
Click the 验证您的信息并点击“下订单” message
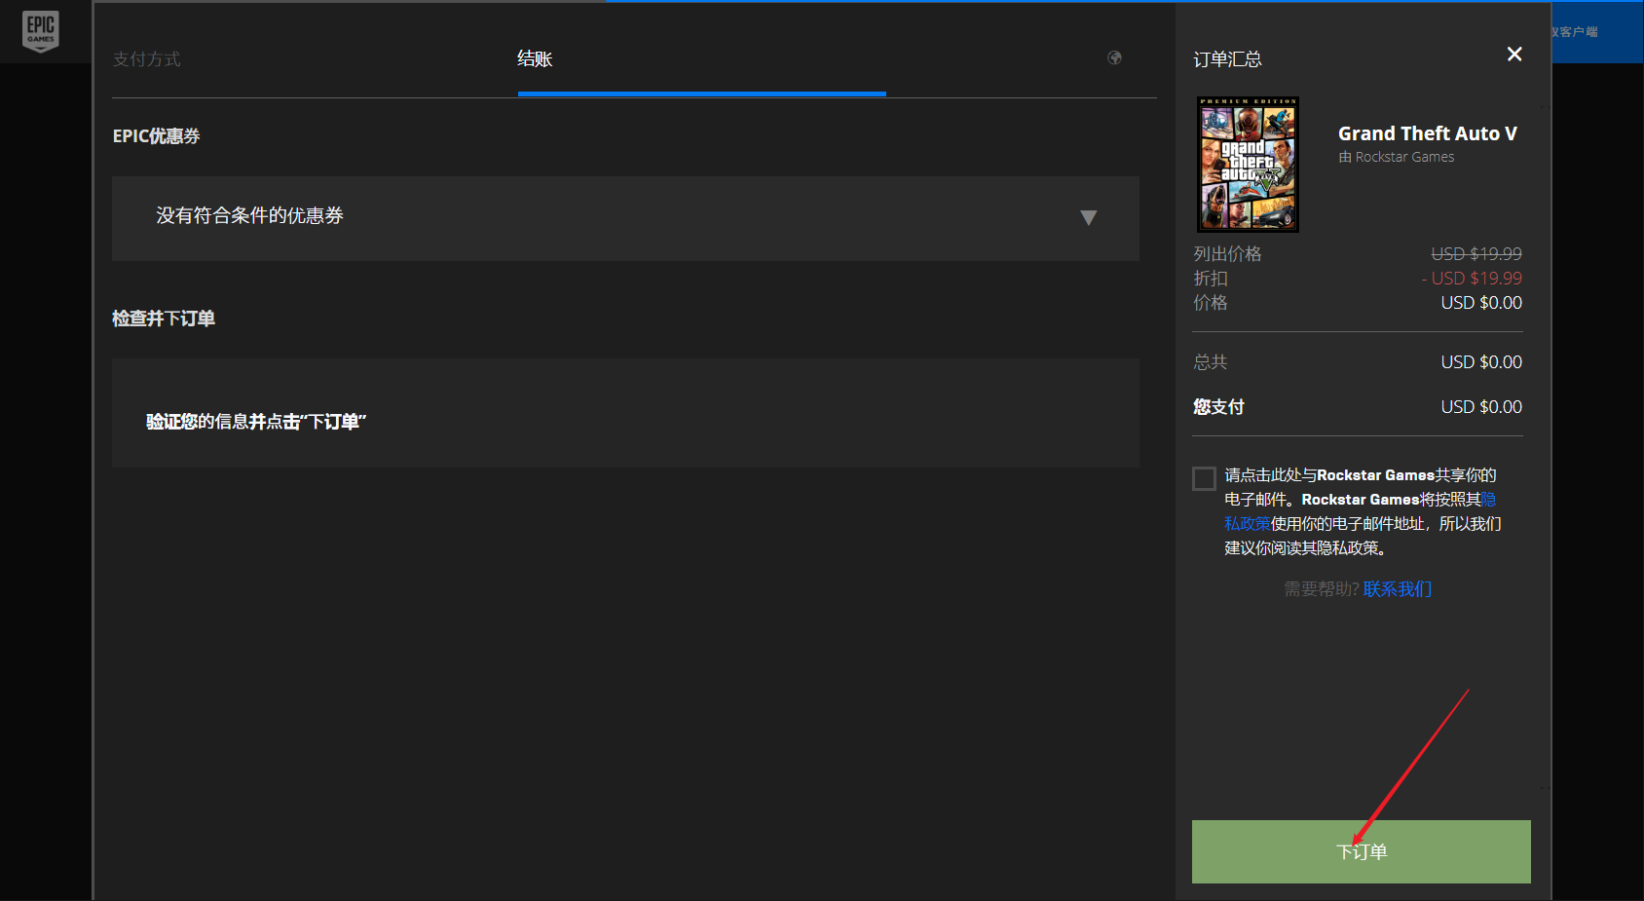[x=256, y=422]
